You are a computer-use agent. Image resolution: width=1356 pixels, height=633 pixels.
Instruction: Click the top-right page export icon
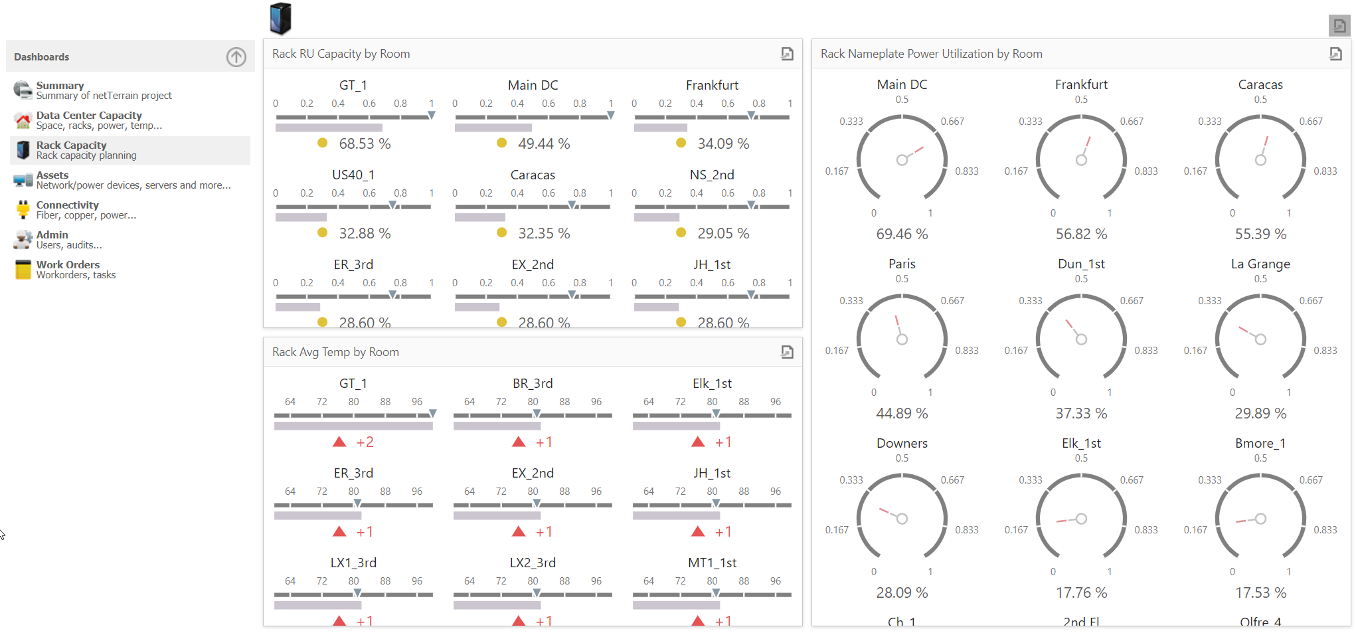[1339, 26]
